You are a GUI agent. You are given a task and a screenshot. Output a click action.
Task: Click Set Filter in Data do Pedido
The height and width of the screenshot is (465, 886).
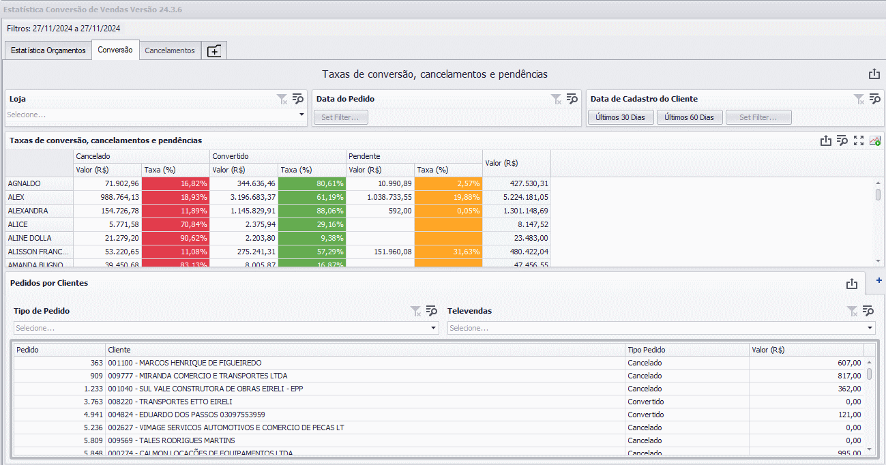pyautogui.click(x=341, y=117)
